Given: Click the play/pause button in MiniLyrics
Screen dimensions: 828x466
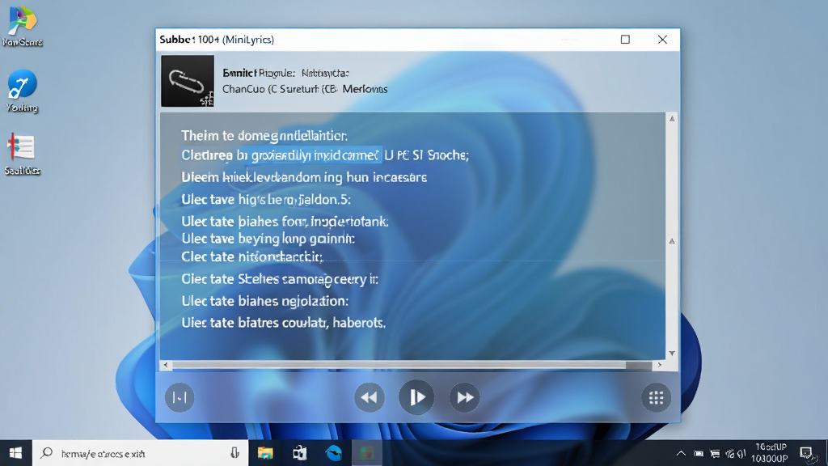Looking at the screenshot, I should [x=416, y=397].
